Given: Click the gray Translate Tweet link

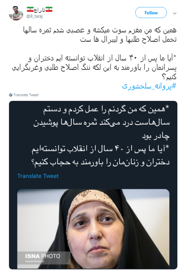Looking at the screenshot, I should [x=26, y=95].
